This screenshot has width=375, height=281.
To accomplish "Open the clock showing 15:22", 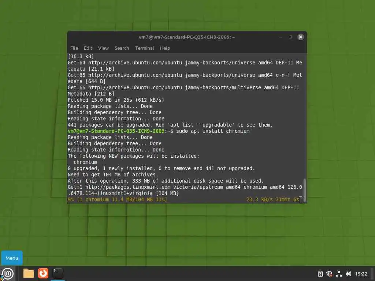I will (x=361, y=274).
